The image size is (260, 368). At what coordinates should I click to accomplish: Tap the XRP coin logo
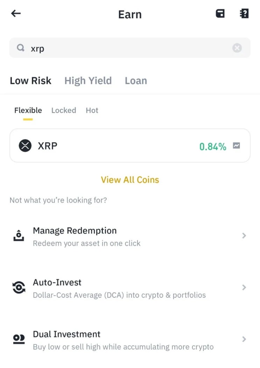[25, 145]
